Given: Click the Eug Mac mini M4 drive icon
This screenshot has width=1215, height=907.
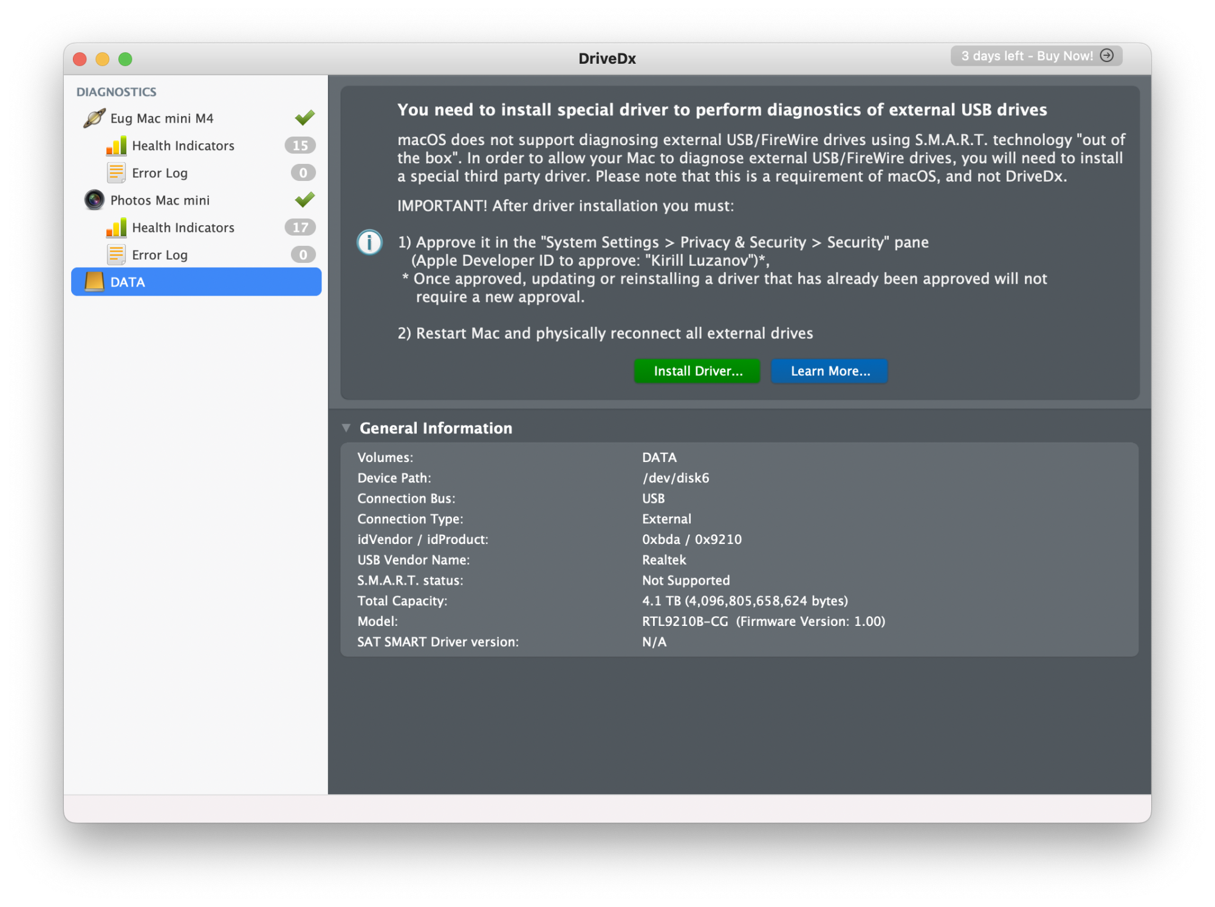Looking at the screenshot, I should [94, 118].
